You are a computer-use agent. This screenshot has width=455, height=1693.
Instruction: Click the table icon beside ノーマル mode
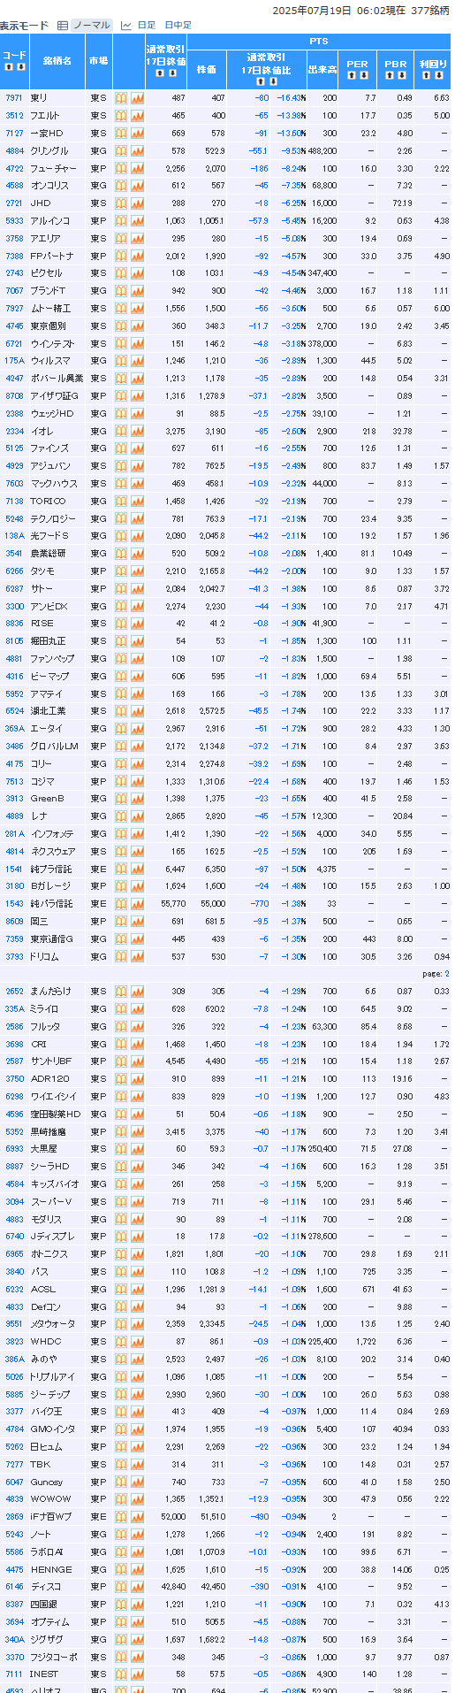pos(62,26)
